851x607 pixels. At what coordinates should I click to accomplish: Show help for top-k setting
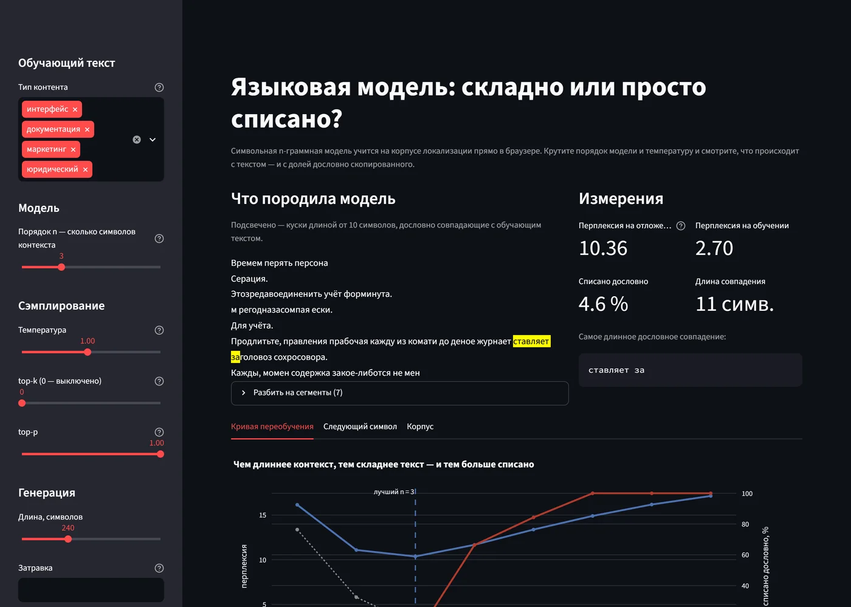(159, 381)
